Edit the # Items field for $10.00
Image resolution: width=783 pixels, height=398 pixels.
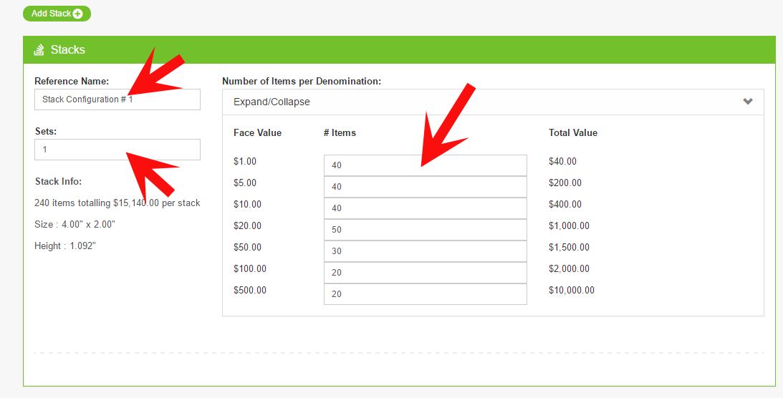(425, 208)
